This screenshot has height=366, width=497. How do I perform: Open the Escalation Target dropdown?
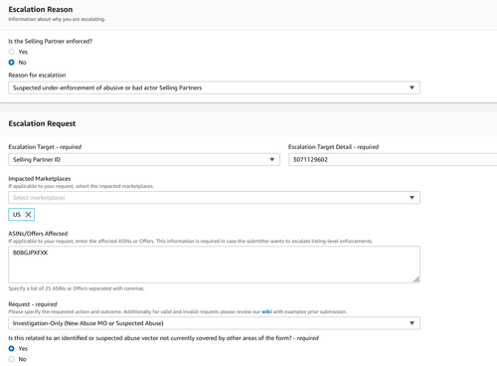[144, 159]
